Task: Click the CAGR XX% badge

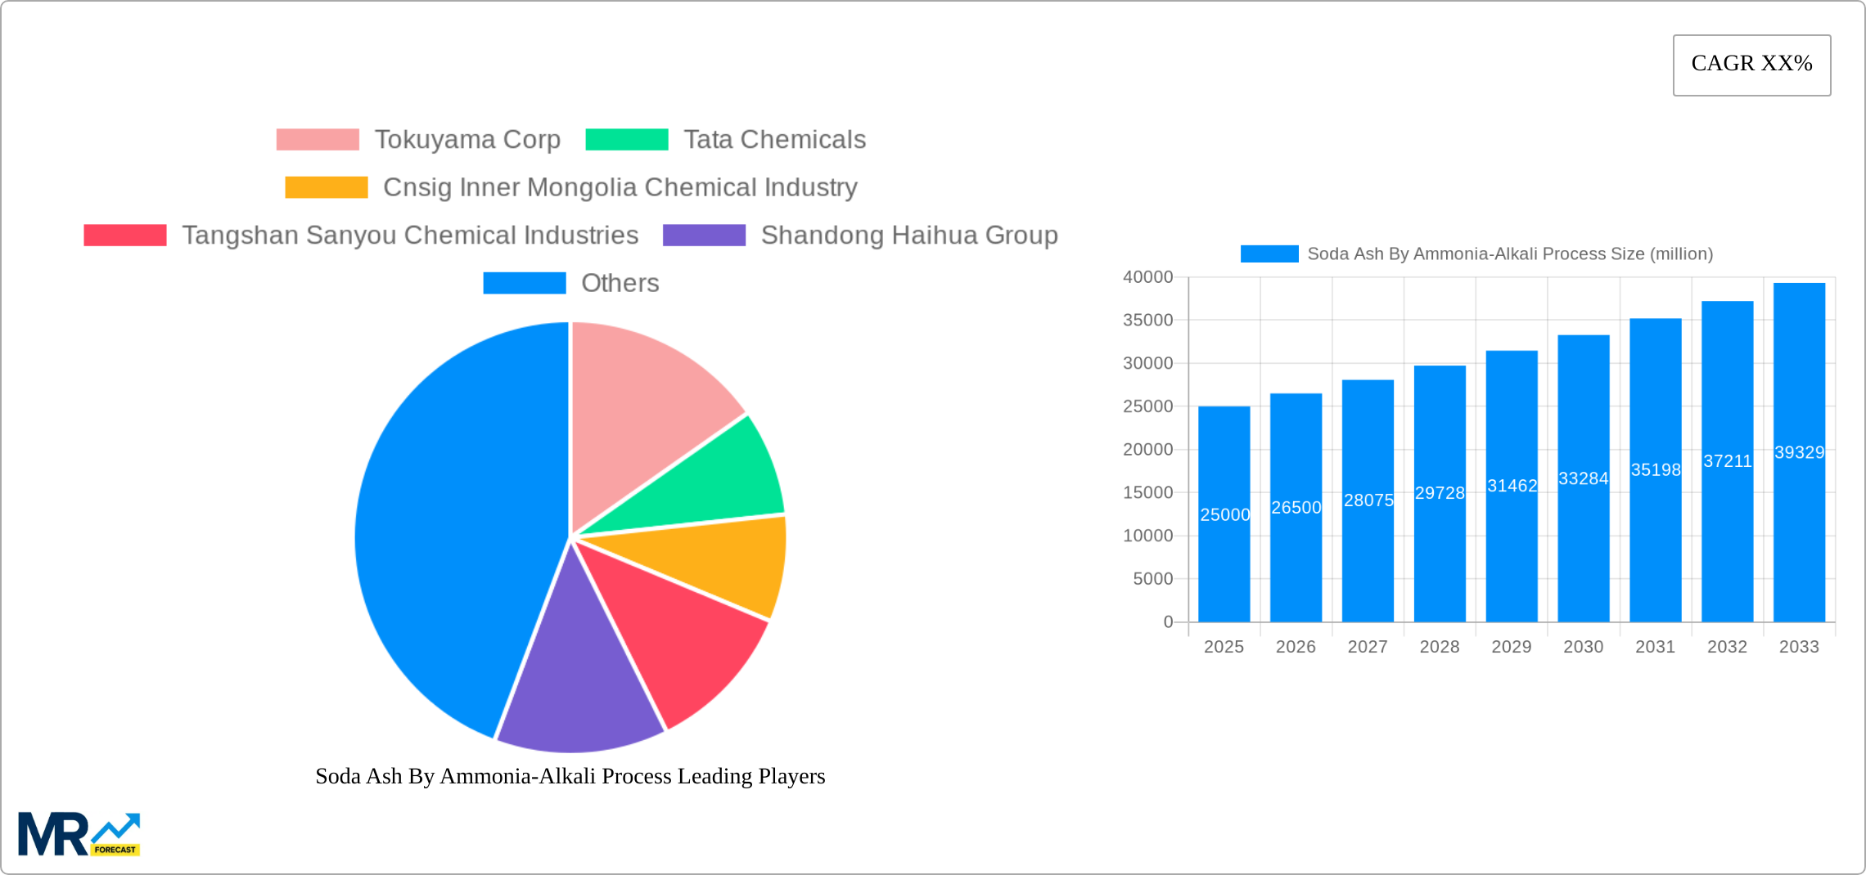Action: pyautogui.click(x=1751, y=64)
